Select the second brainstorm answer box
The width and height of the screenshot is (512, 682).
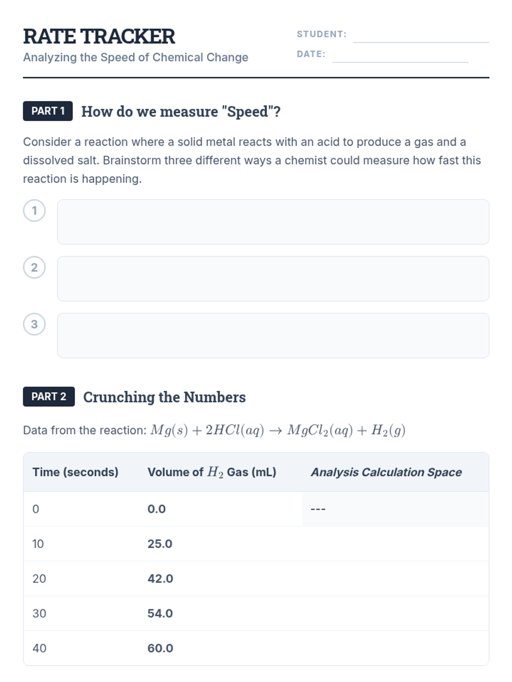click(273, 278)
